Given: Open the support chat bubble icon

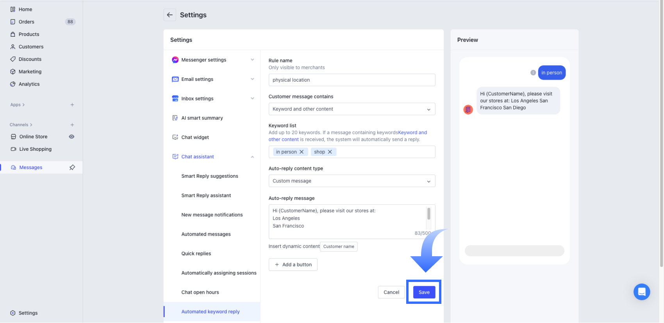Looking at the screenshot, I should [641, 292].
